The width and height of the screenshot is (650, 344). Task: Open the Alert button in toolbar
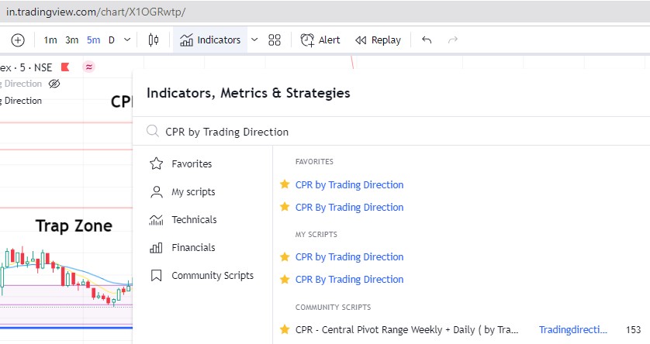[320, 40]
